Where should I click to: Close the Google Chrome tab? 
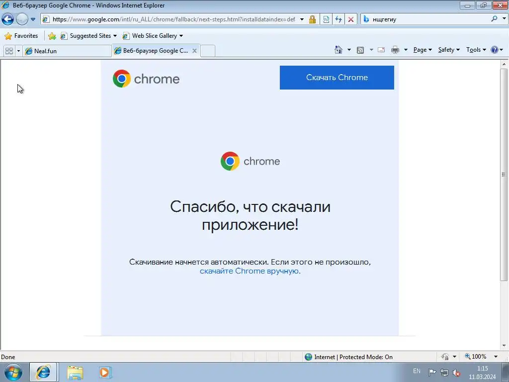coord(194,51)
